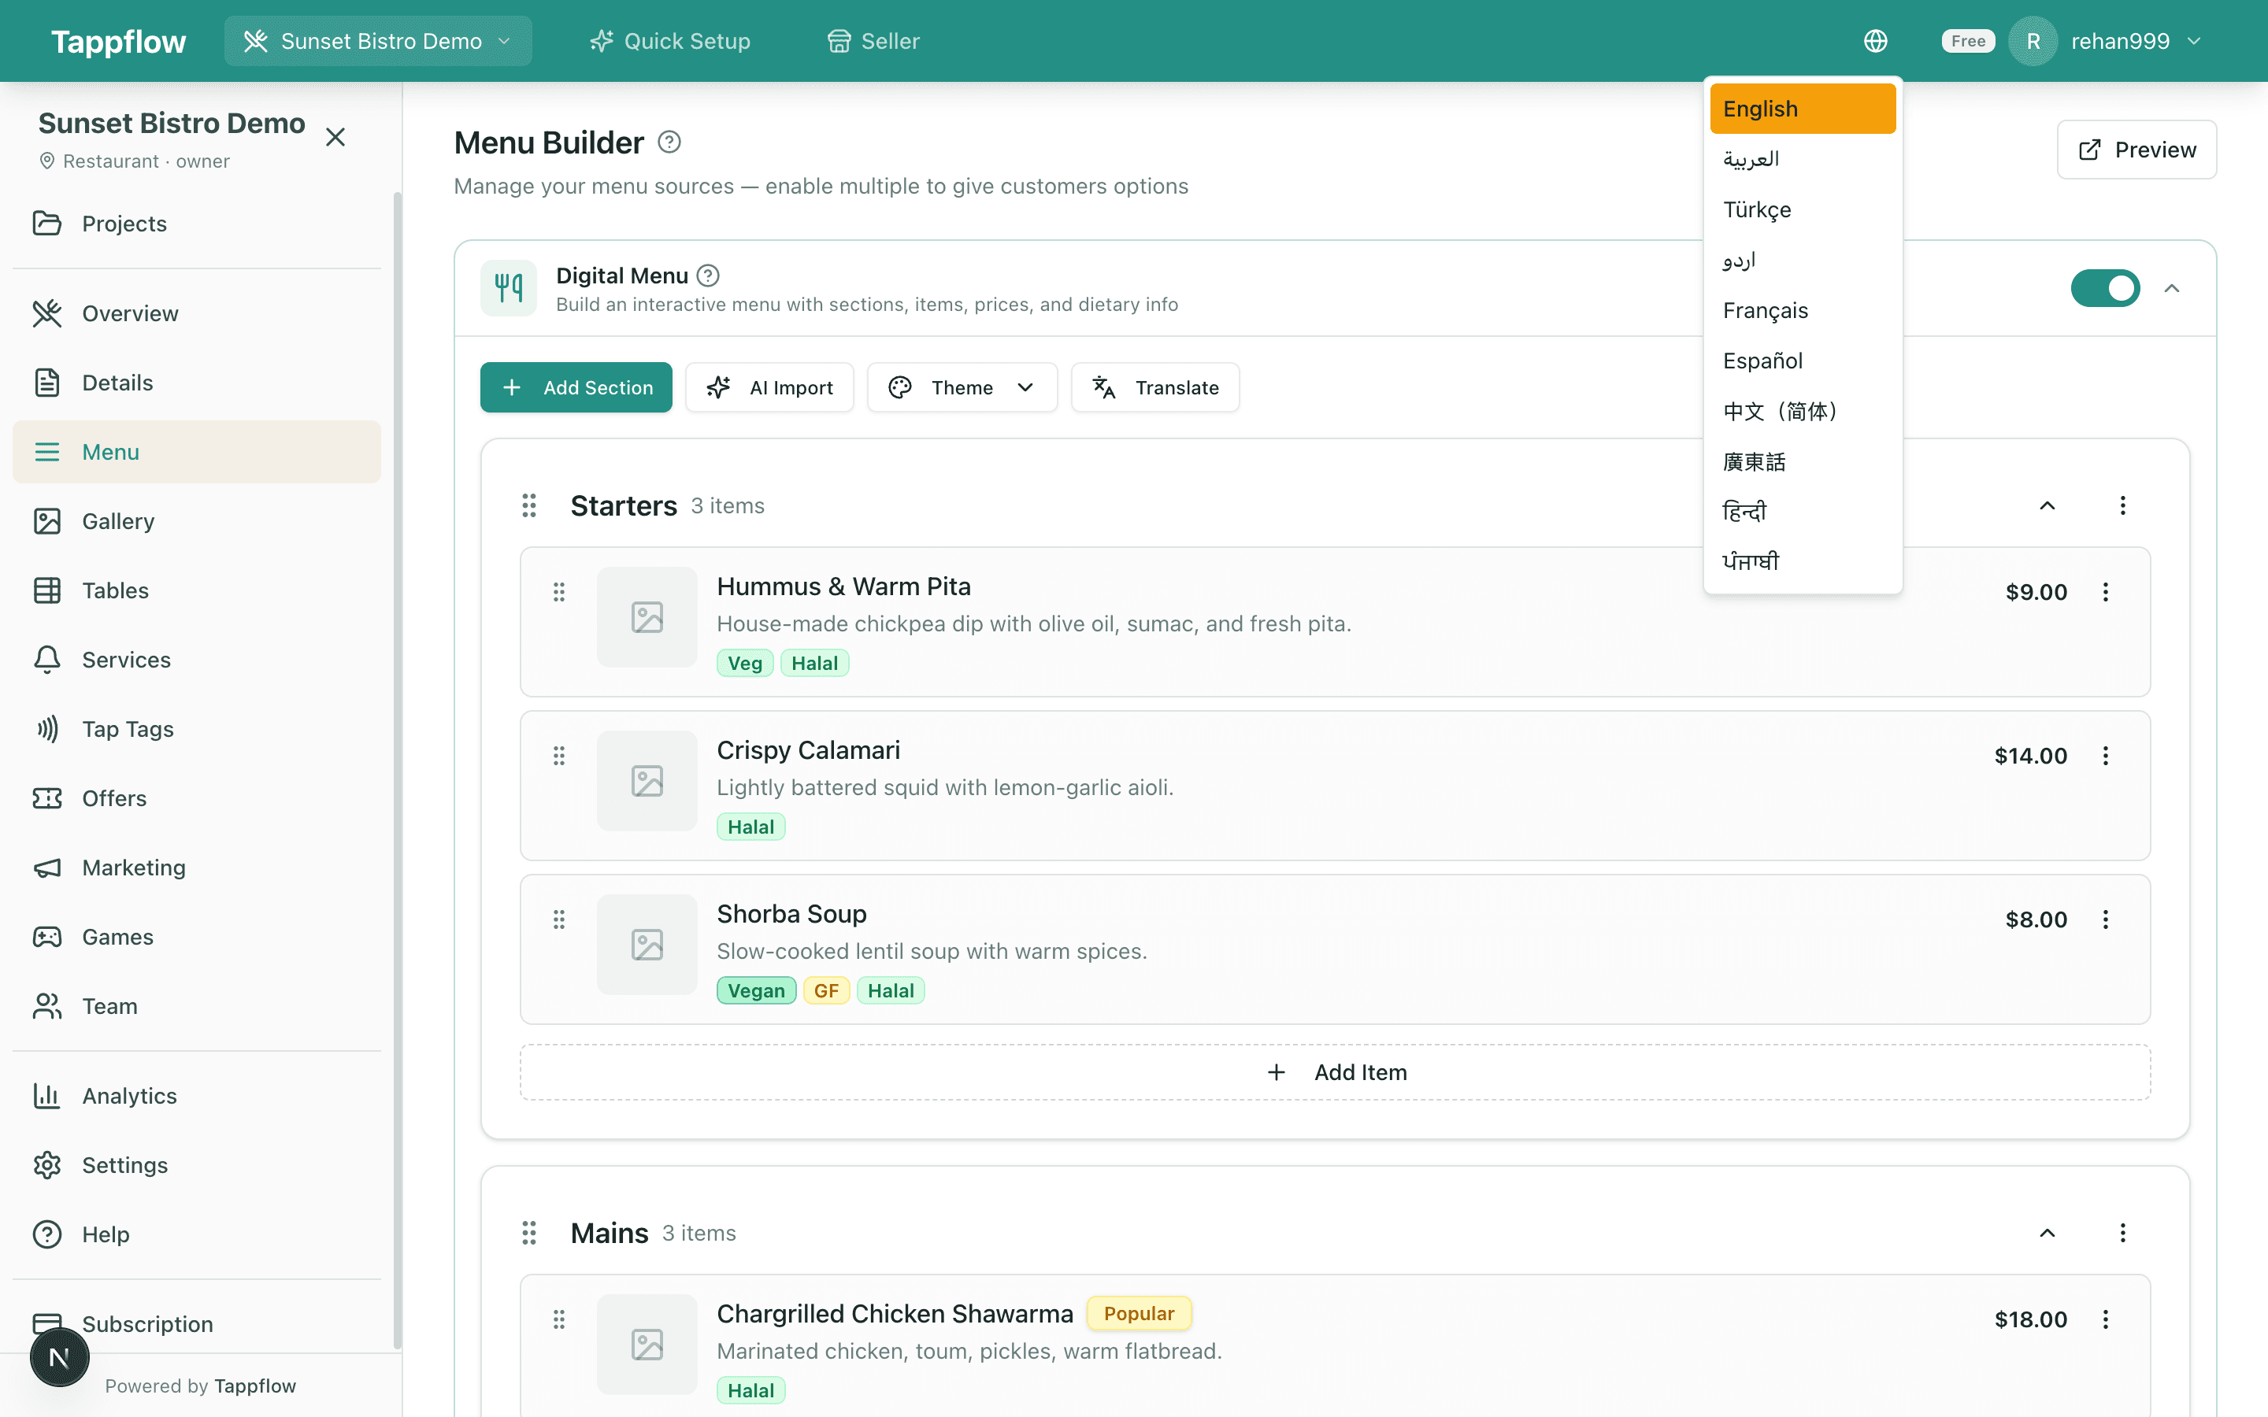The width and height of the screenshot is (2268, 1417).
Task: Open the Gallery section from the sidebar
Action: pos(118,521)
